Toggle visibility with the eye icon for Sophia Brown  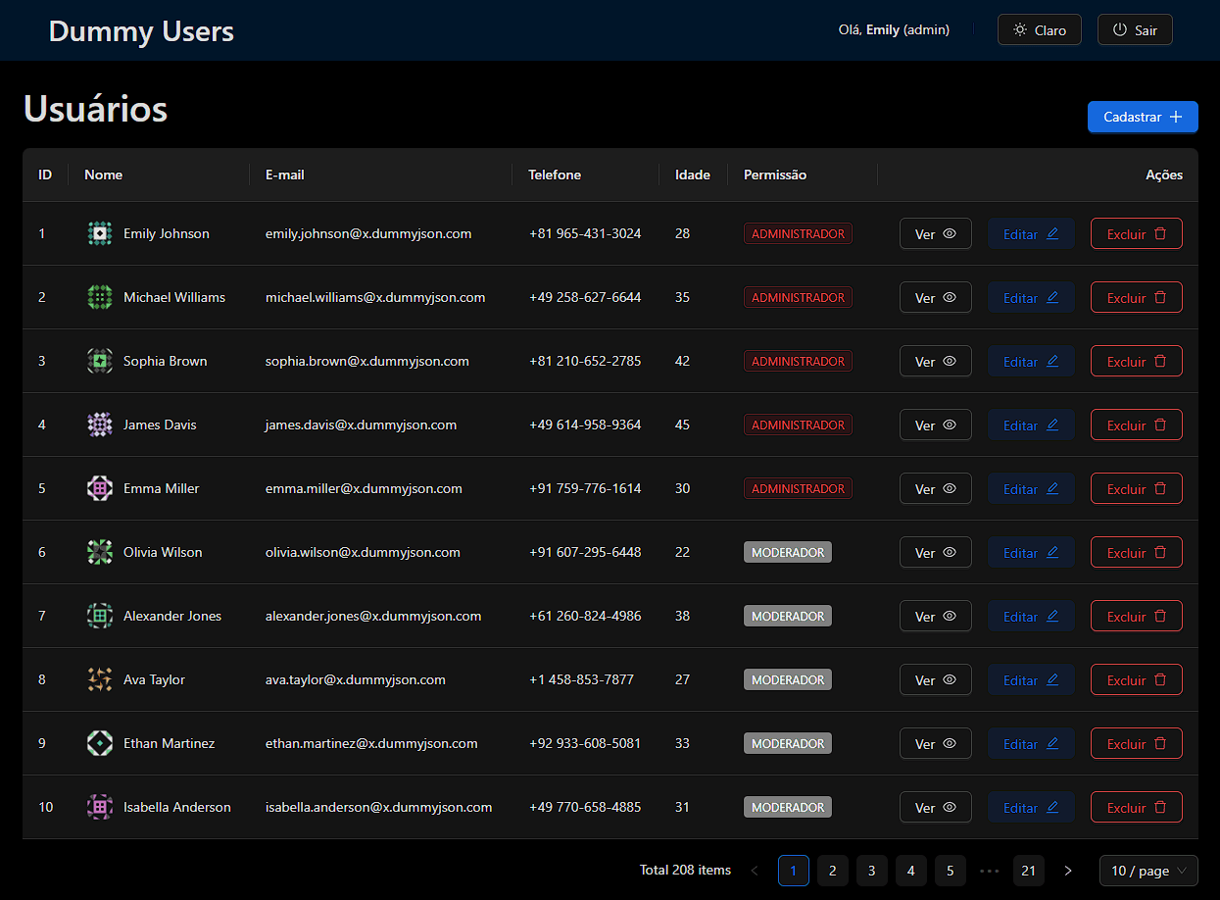pos(948,361)
